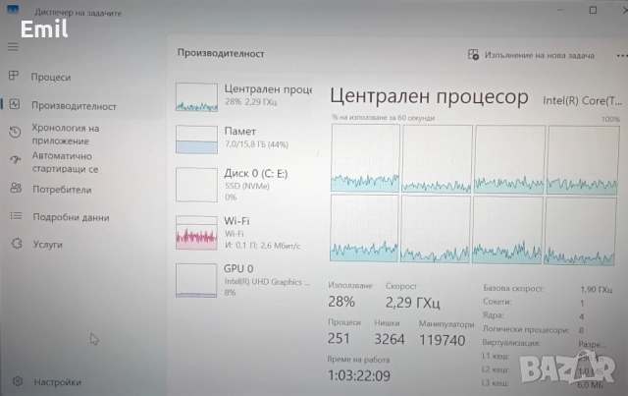Maximize the Task Manager window
Screen dimensions: 628x396
pos(593,10)
